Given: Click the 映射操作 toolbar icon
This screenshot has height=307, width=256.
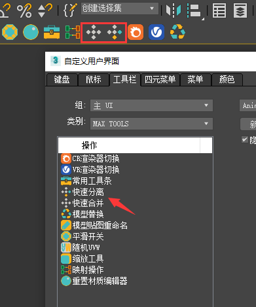Looking at the screenshot, I should (73, 32).
